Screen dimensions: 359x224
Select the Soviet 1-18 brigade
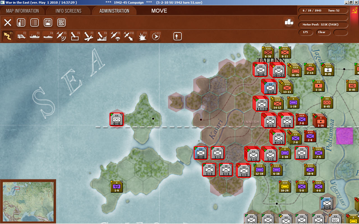285,153
